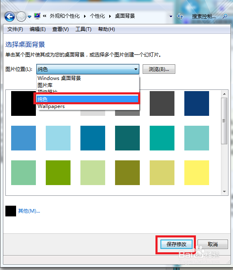Open the 工具(T) menu
This screenshot has width=233, height=270.
click(x=84, y=29)
